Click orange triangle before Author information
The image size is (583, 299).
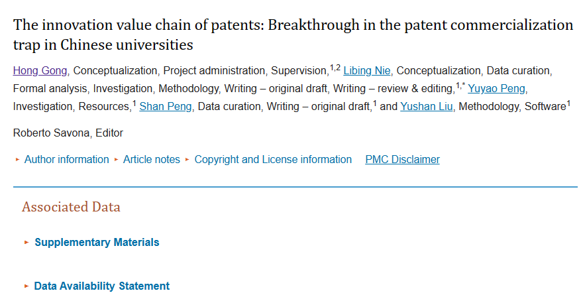(17, 160)
